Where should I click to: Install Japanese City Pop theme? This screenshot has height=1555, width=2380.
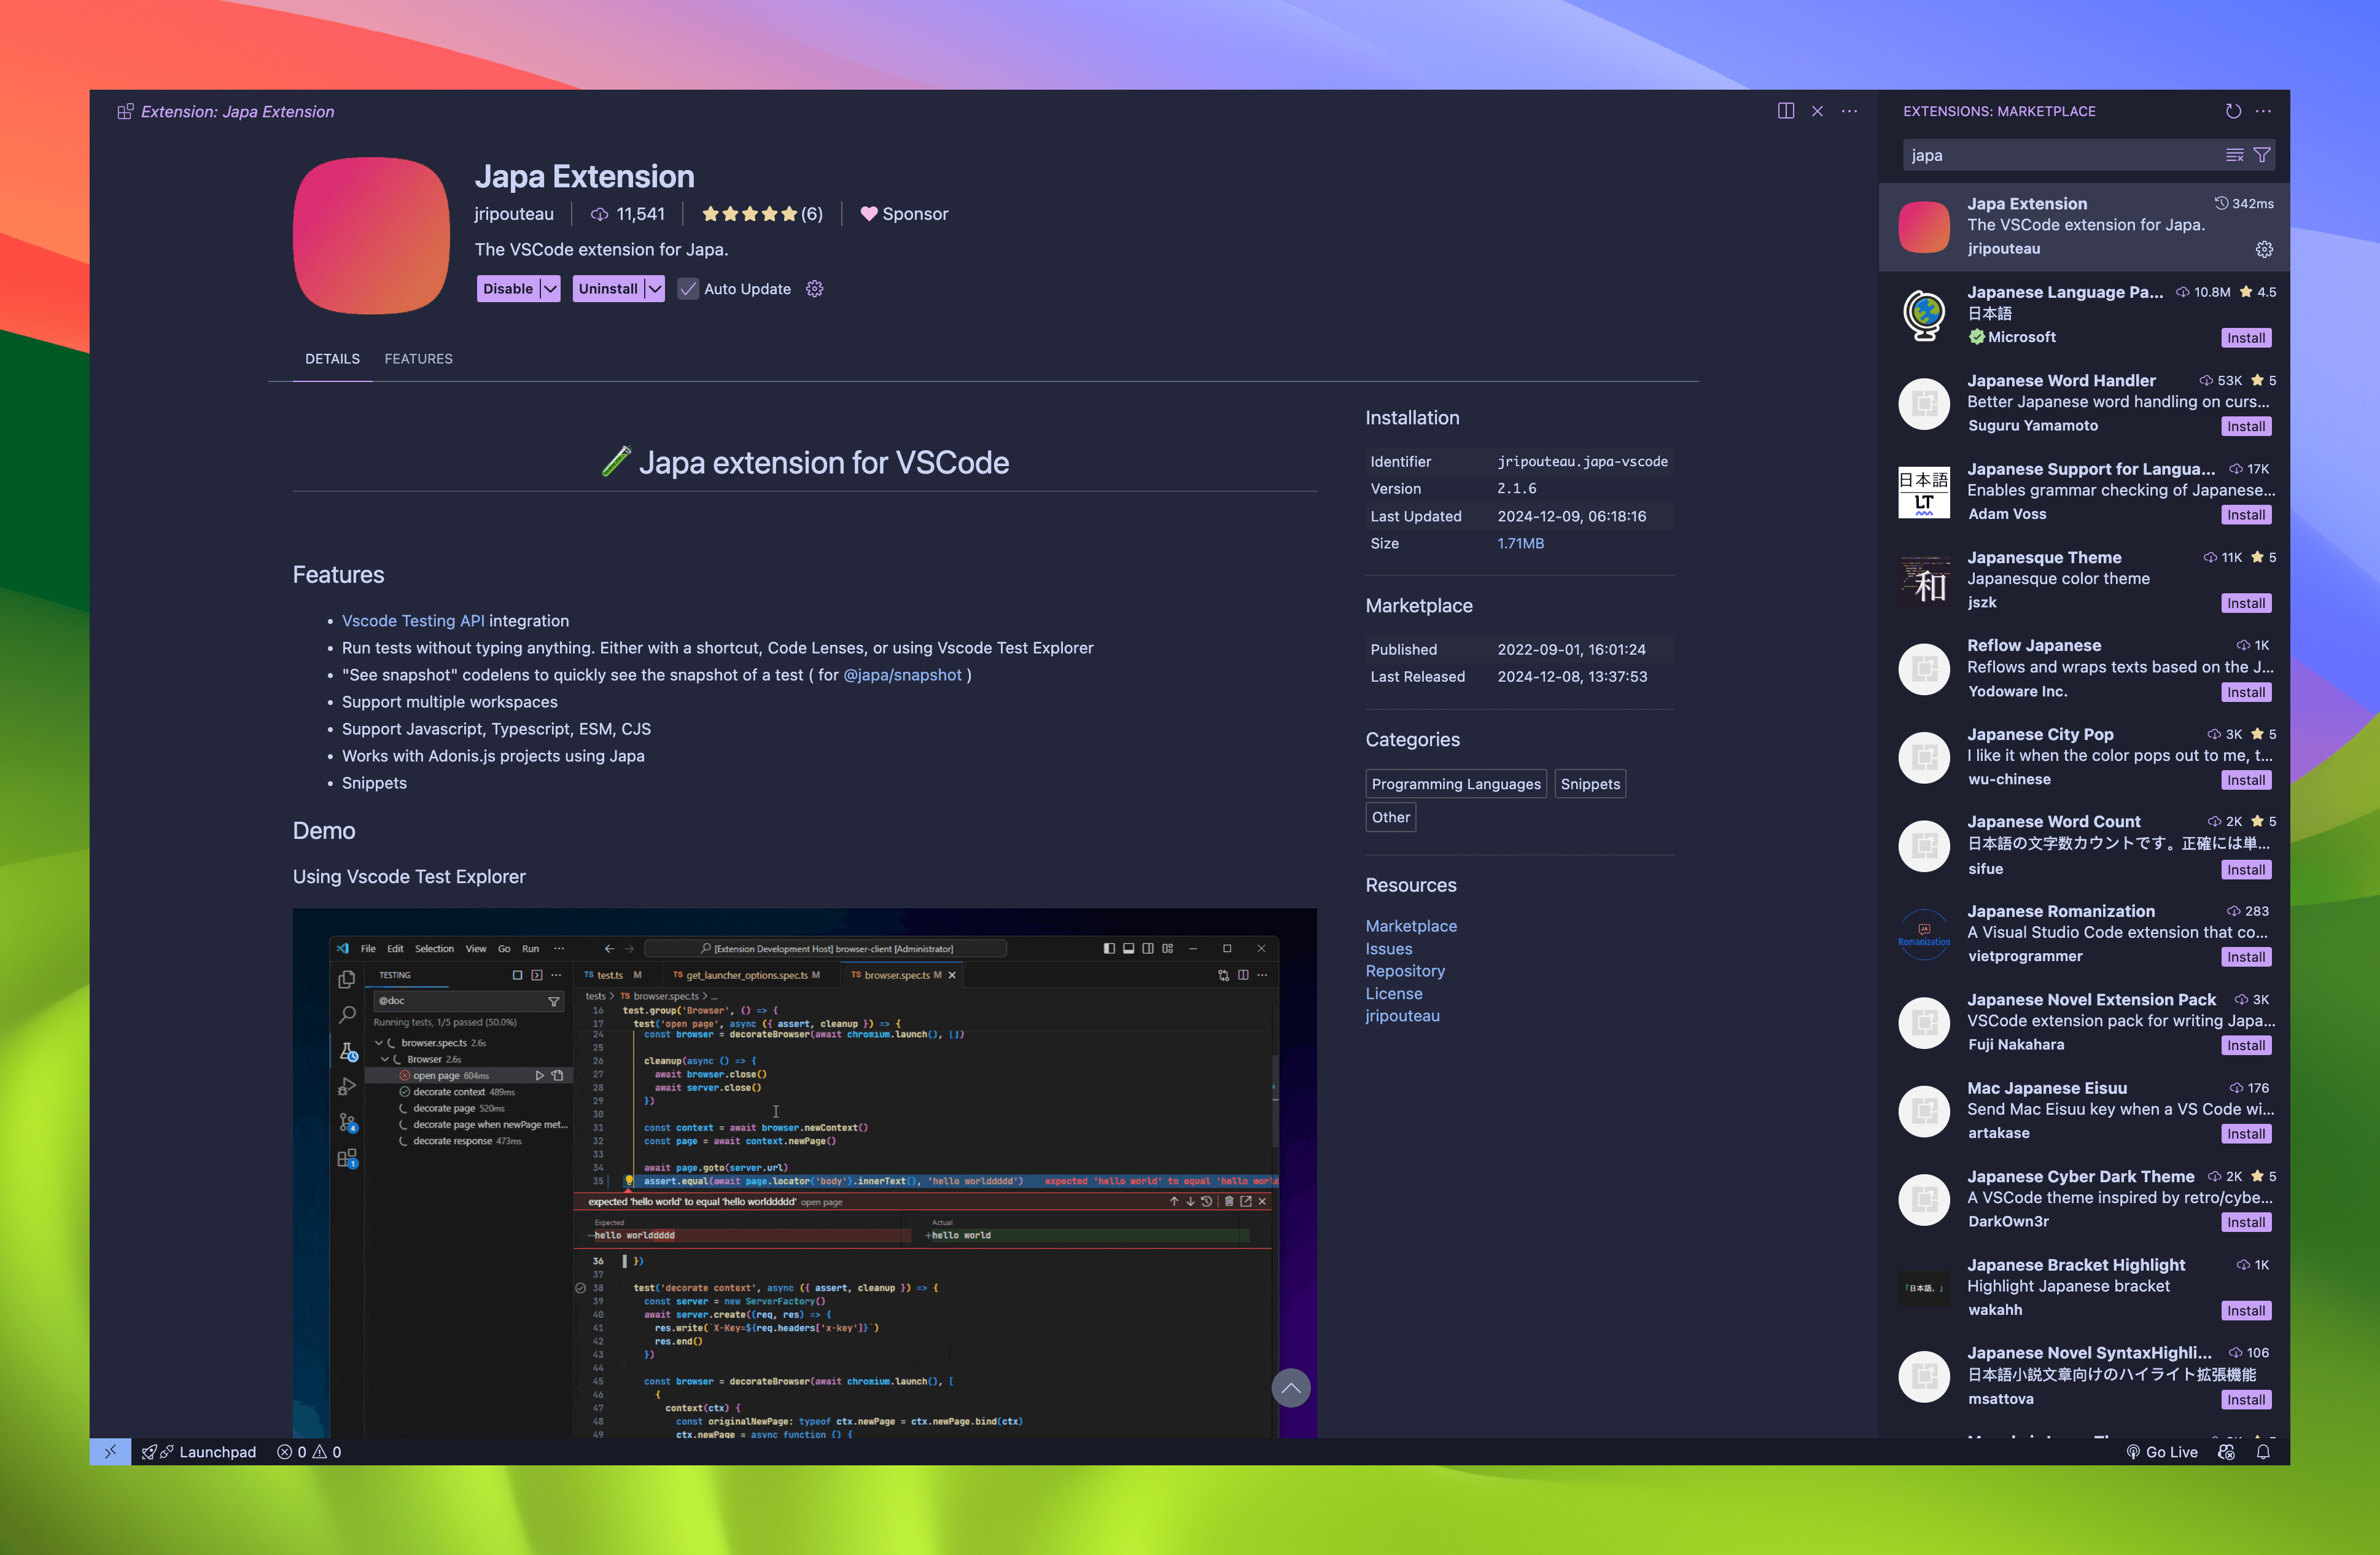pyautogui.click(x=2245, y=780)
